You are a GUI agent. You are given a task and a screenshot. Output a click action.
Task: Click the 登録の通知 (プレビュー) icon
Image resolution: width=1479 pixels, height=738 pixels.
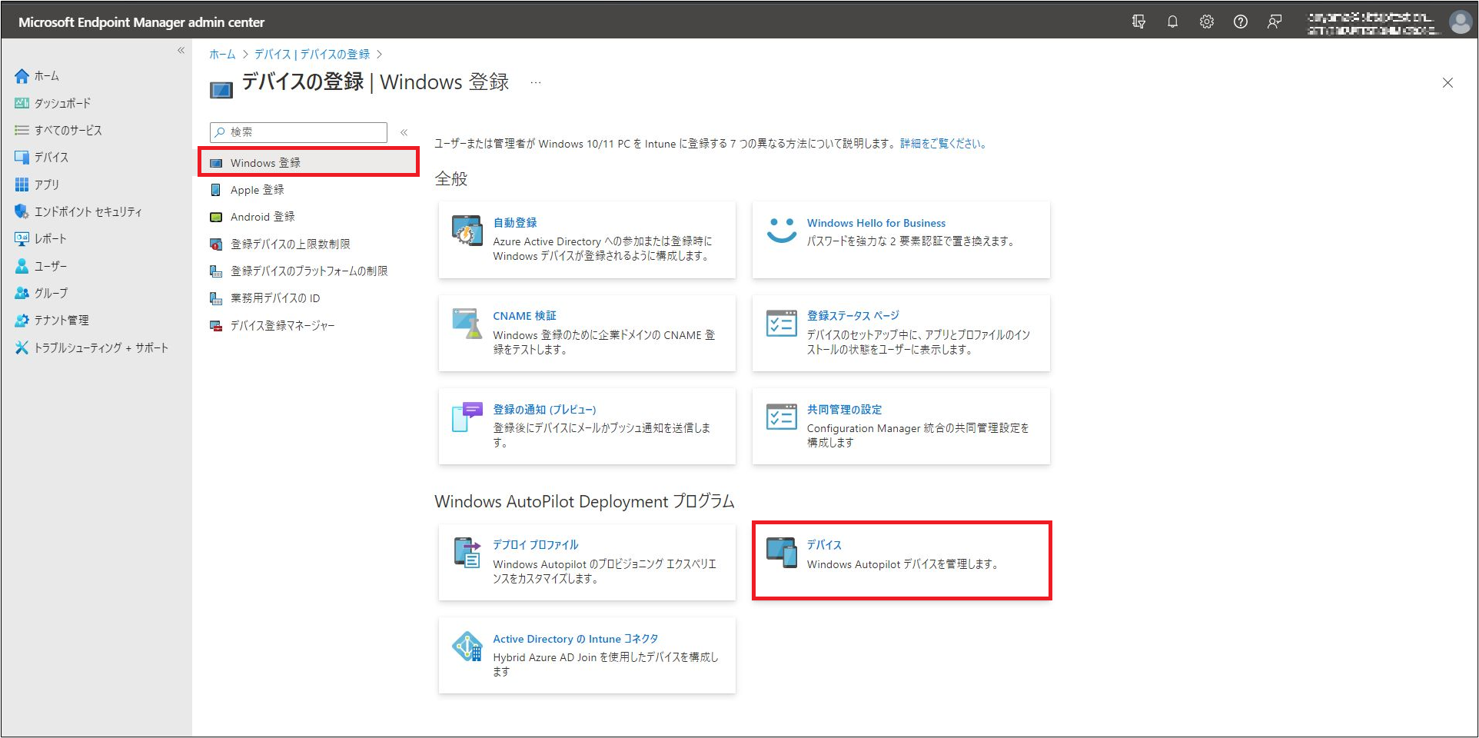pyautogui.click(x=467, y=417)
